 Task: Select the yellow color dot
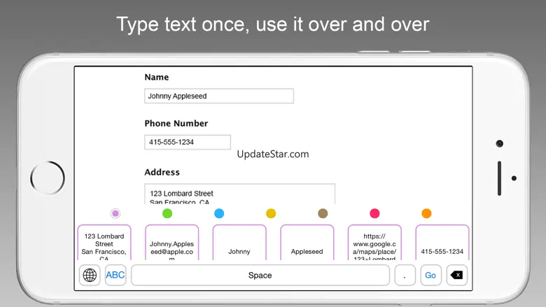pyautogui.click(x=271, y=213)
